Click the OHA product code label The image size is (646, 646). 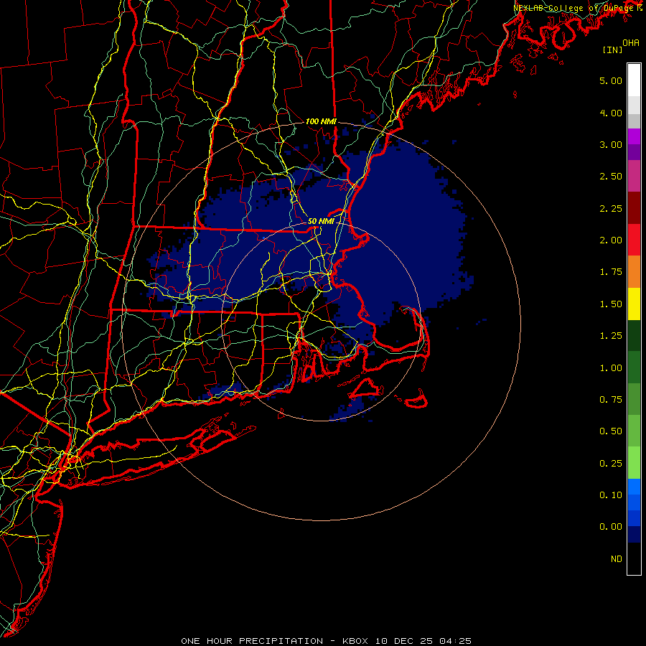(x=631, y=43)
